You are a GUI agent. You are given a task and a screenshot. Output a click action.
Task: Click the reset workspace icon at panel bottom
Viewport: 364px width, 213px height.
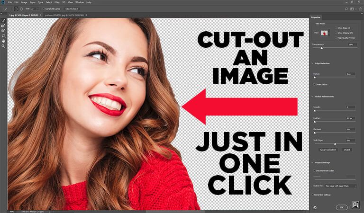click(x=315, y=207)
